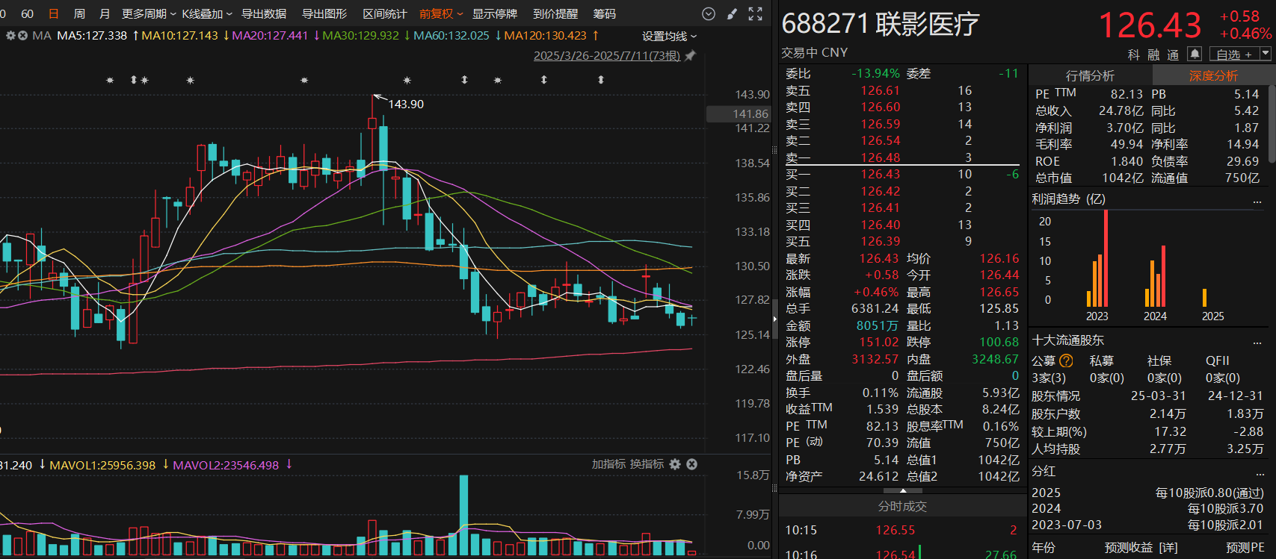The height and width of the screenshot is (559, 1276).
Task: Click the 2023 profit bar group
Action: (x=1097, y=259)
